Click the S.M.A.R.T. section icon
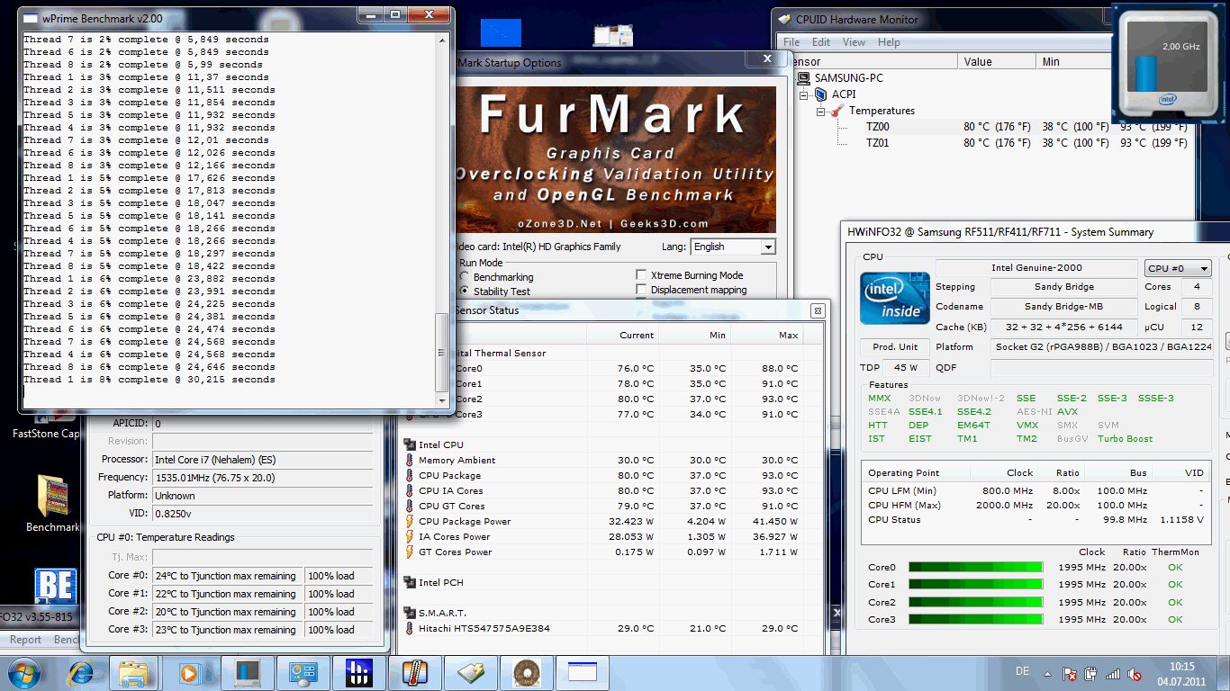This screenshot has width=1230, height=691. point(410,613)
